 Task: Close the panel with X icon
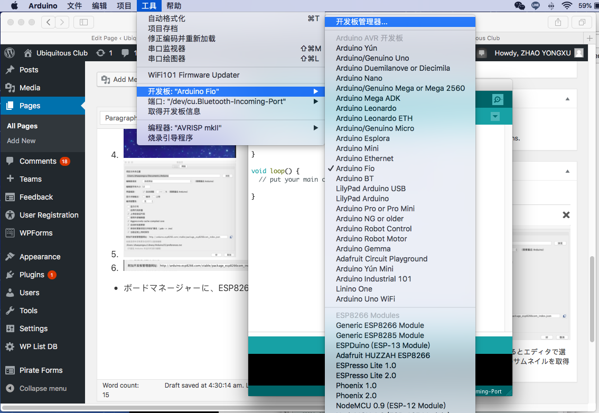(x=566, y=215)
